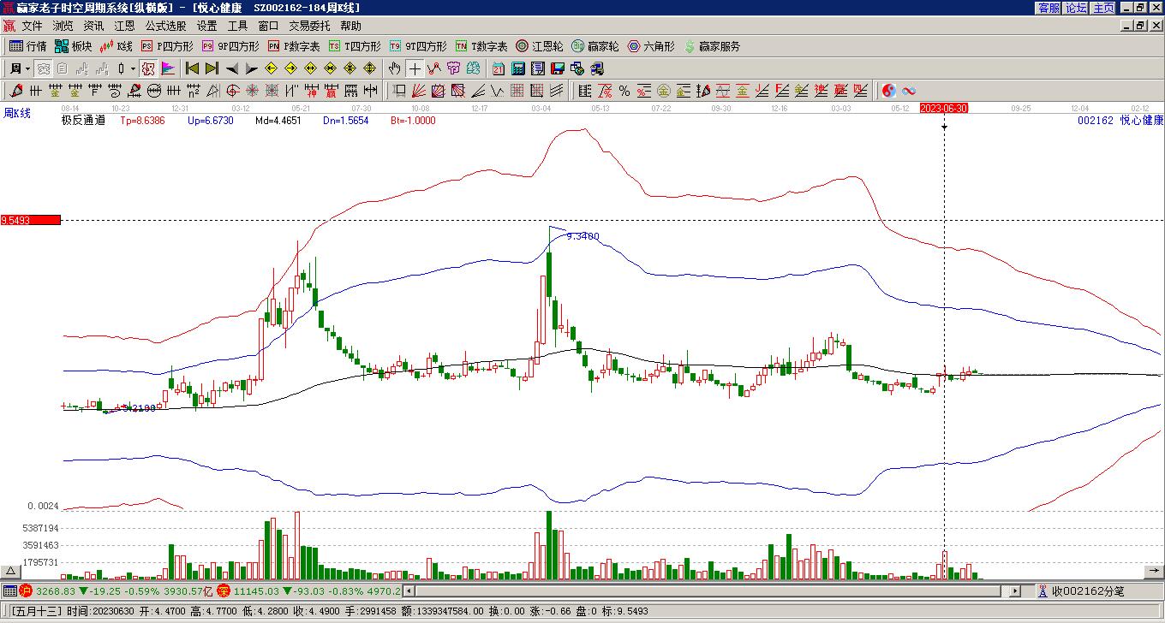Select the percent % tool

click(624, 91)
